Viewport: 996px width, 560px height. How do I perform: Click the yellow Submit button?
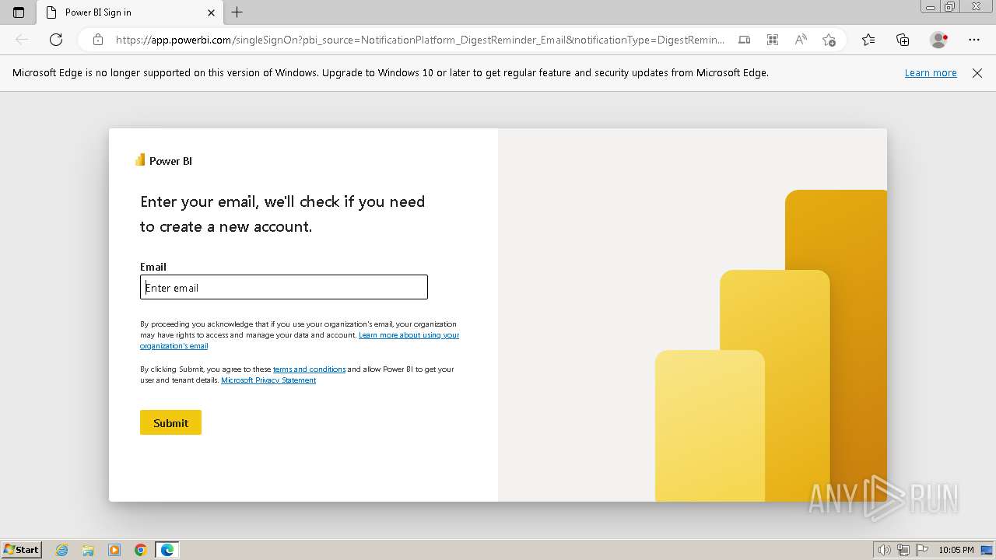(x=170, y=422)
